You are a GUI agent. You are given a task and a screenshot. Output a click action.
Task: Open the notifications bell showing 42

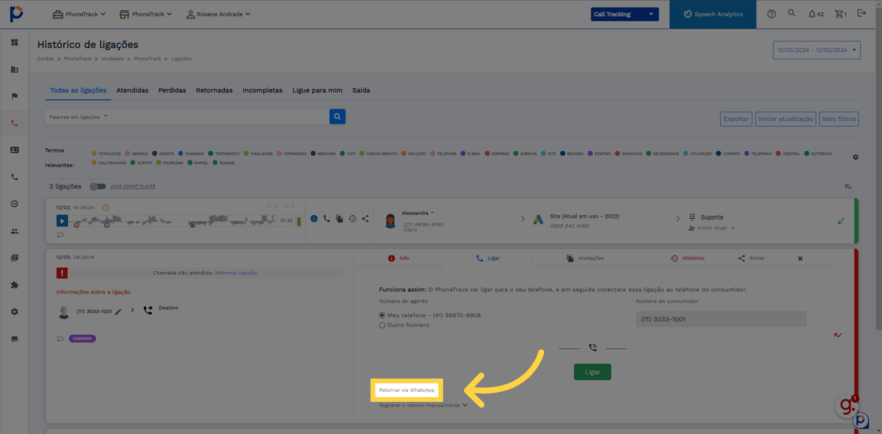click(x=816, y=14)
